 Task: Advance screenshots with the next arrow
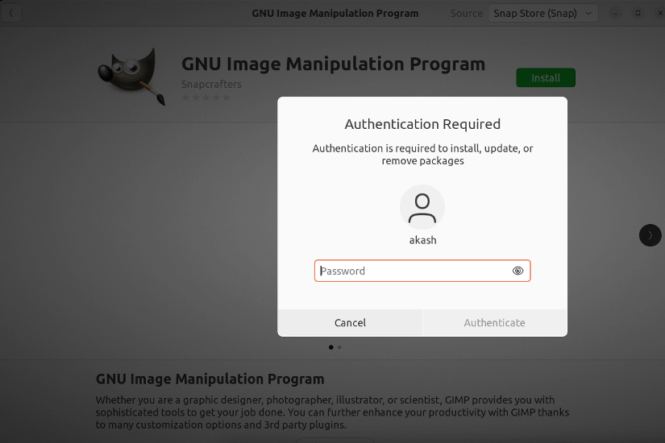tap(650, 235)
